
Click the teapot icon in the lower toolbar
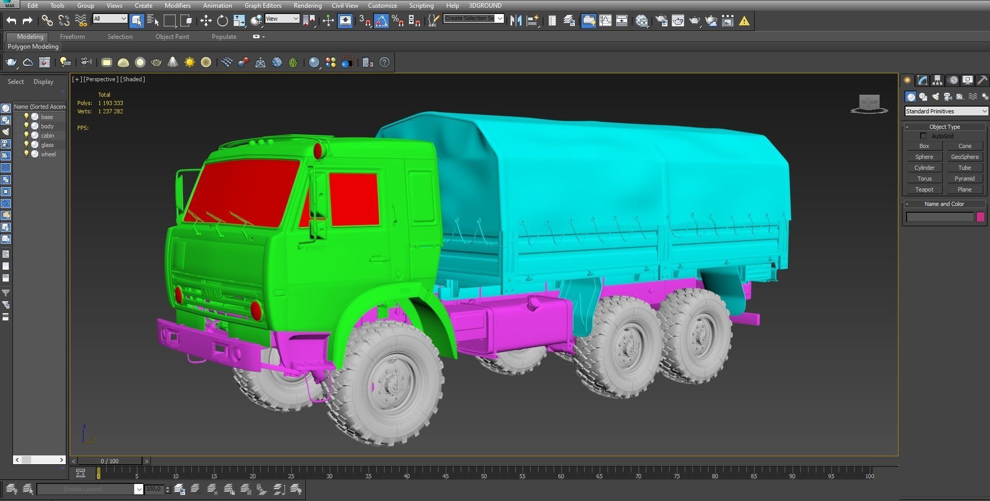[x=11, y=63]
